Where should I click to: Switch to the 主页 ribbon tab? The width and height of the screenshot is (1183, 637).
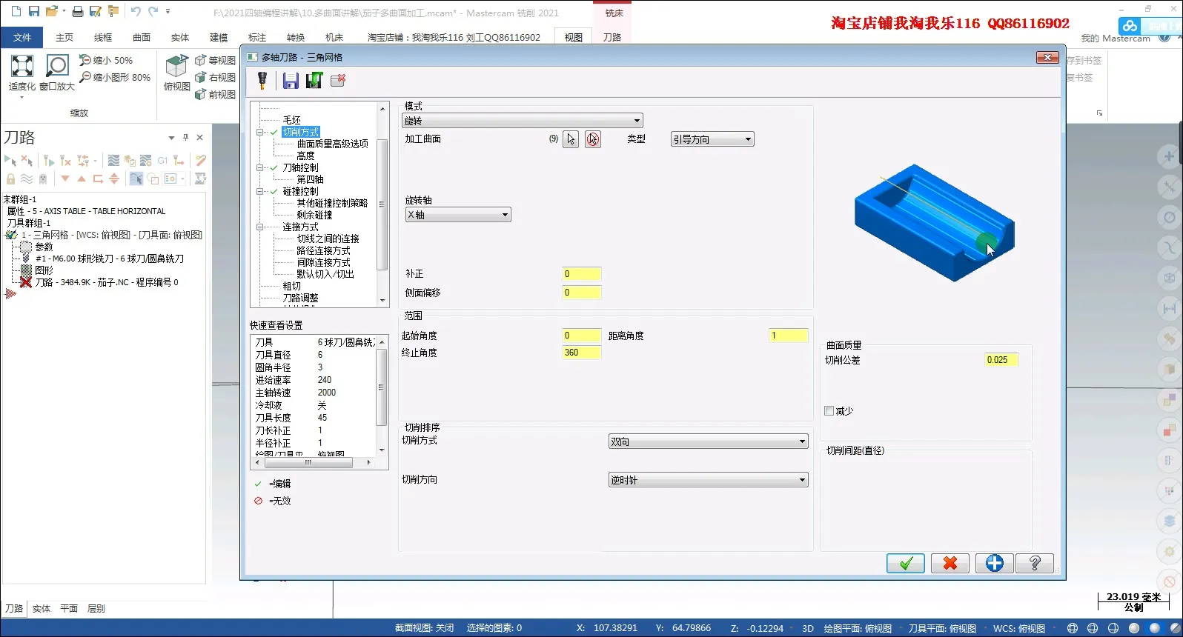pos(64,37)
